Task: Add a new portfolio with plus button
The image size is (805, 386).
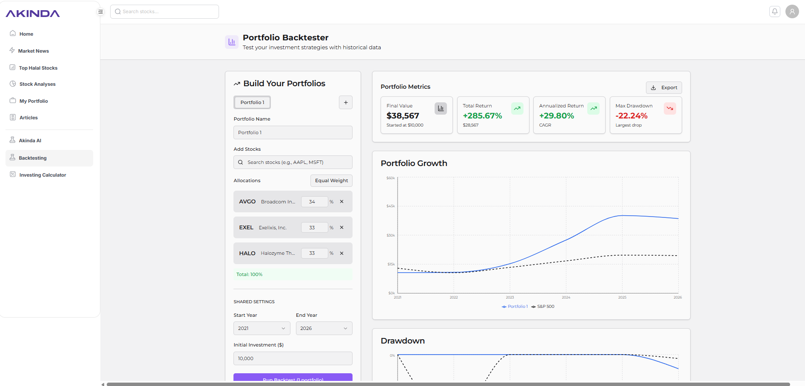Action: click(346, 102)
